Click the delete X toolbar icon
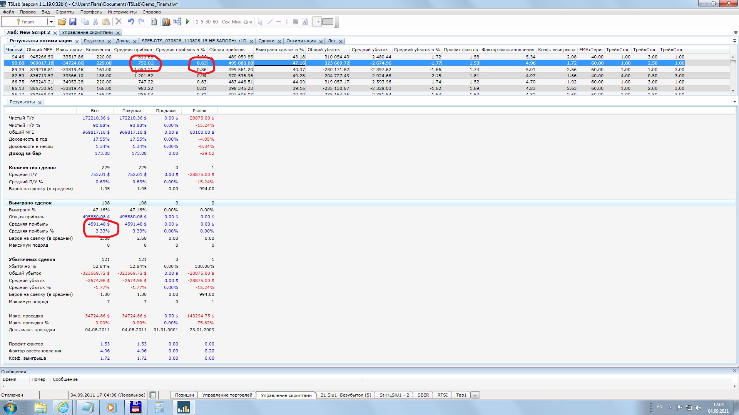 [x=119, y=22]
